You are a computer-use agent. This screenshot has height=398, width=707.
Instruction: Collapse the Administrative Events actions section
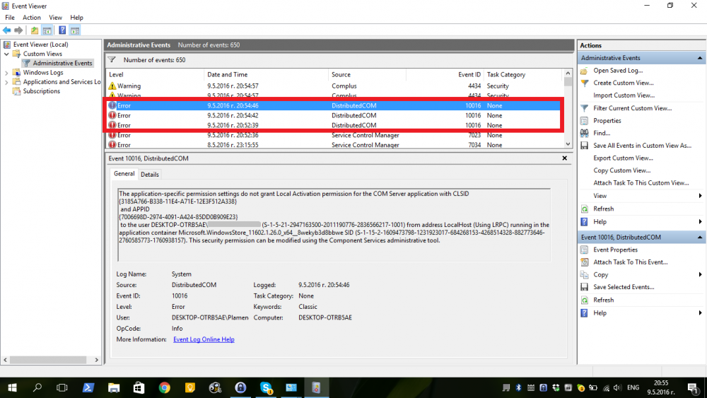pyautogui.click(x=699, y=58)
